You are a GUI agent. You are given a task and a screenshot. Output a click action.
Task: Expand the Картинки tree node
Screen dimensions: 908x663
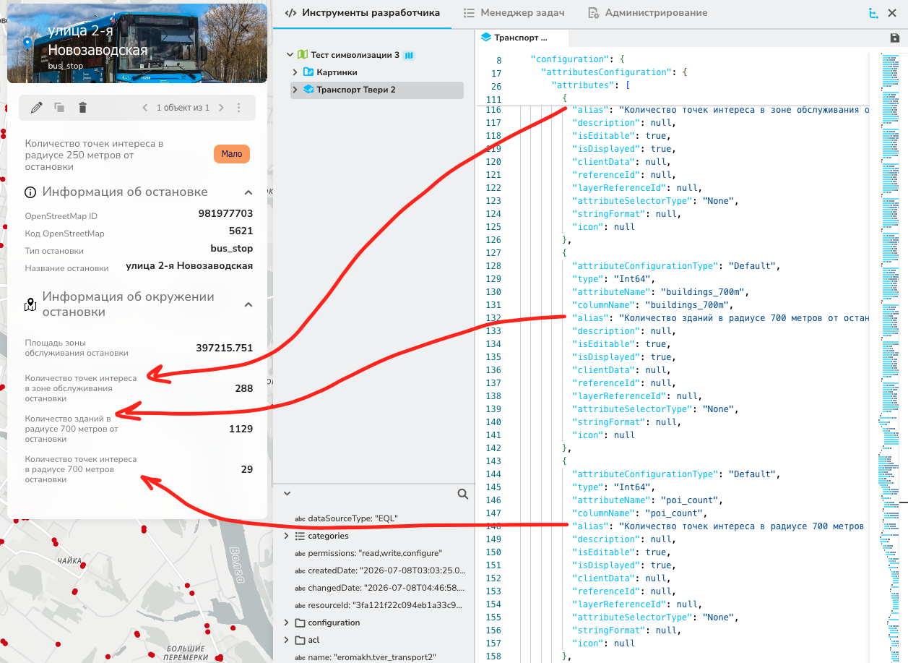(295, 72)
